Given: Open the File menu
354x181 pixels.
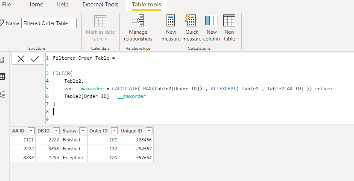Looking at the screenshot, I should pos(6,5).
